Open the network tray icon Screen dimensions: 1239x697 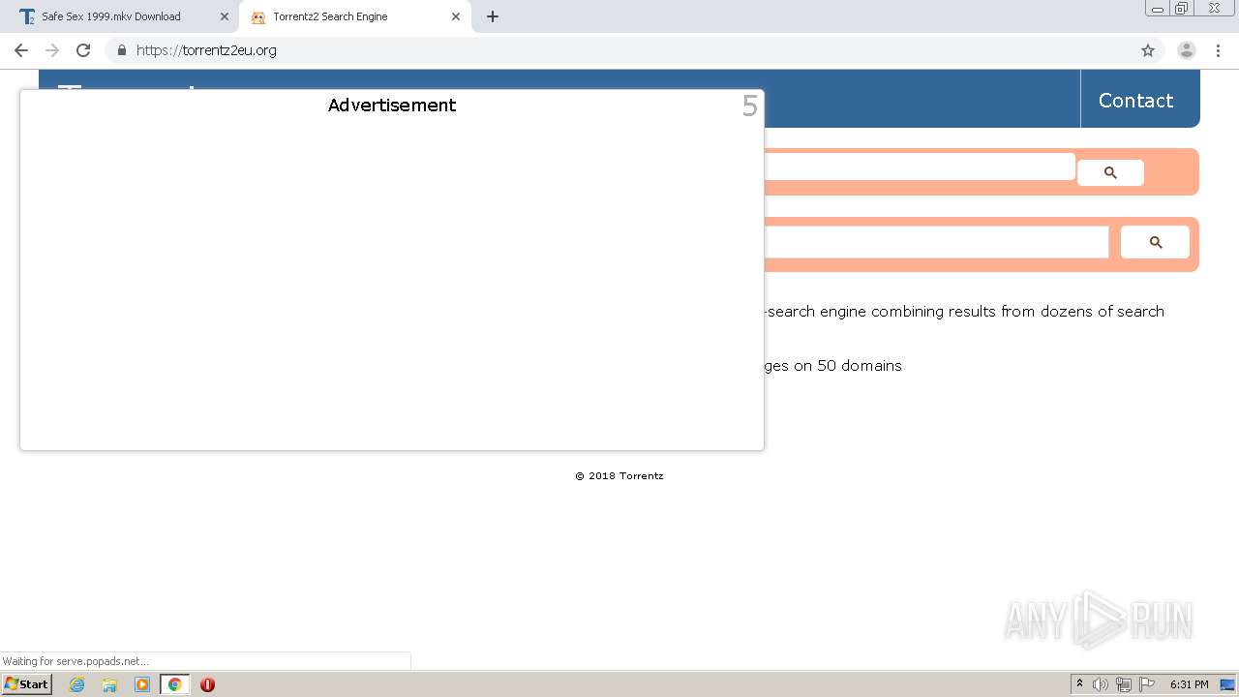[x=1124, y=684]
